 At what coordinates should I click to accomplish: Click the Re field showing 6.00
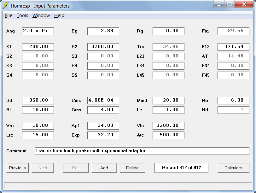click(x=233, y=101)
